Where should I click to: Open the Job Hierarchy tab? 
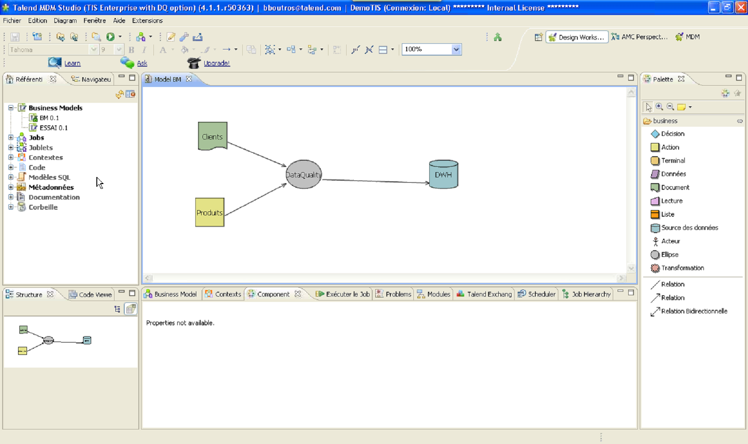pos(586,294)
